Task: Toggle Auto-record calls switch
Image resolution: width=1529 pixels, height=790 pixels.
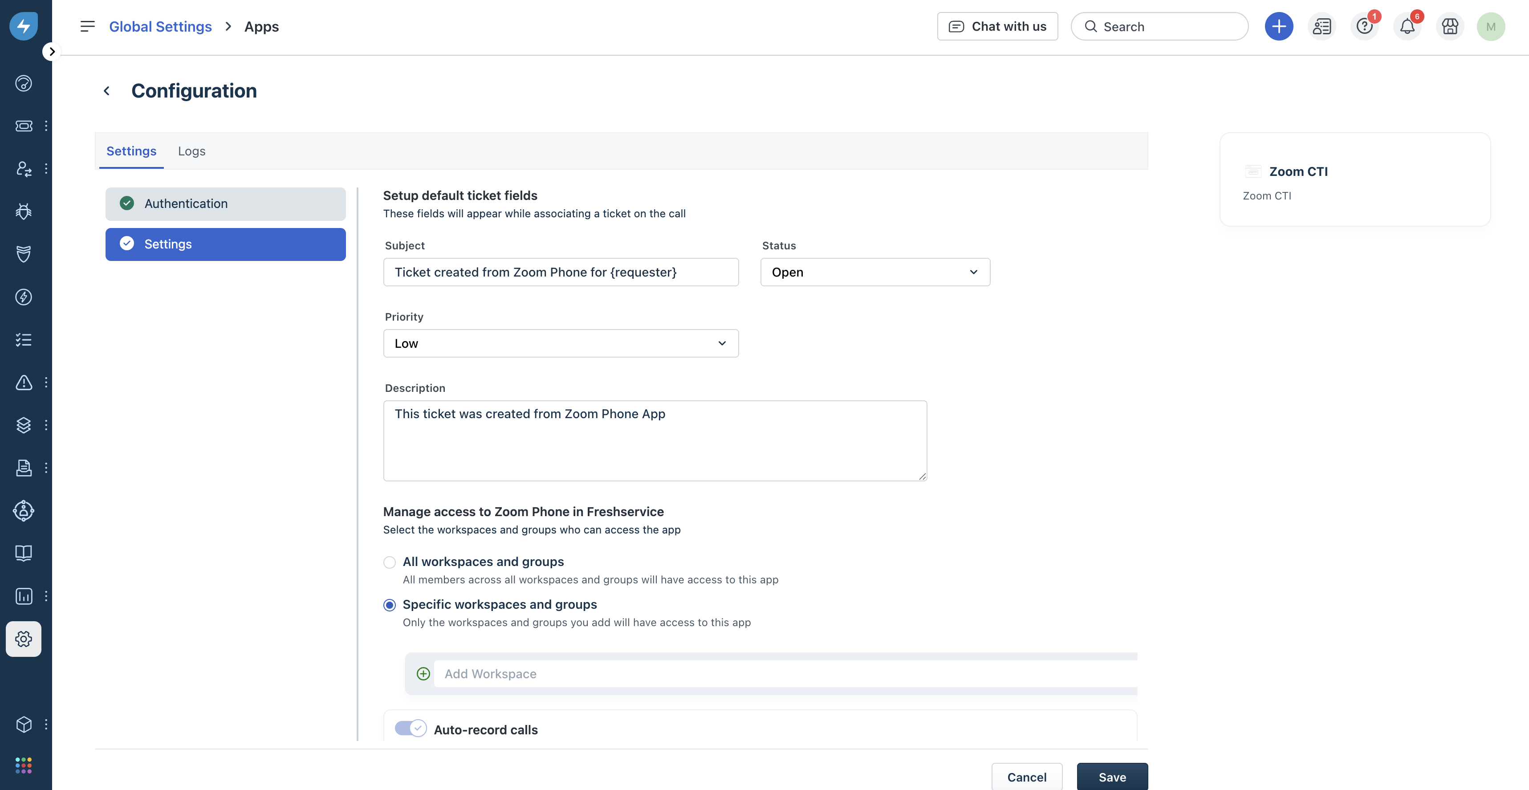Action: pos(410,728)
